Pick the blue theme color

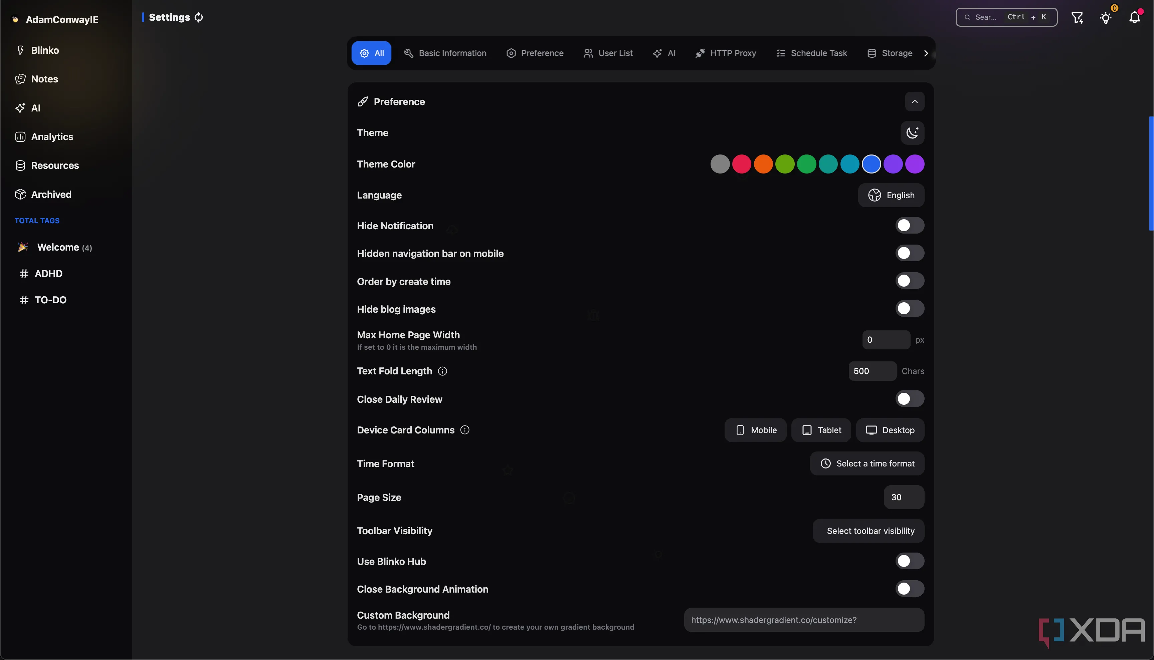point(872,164)
